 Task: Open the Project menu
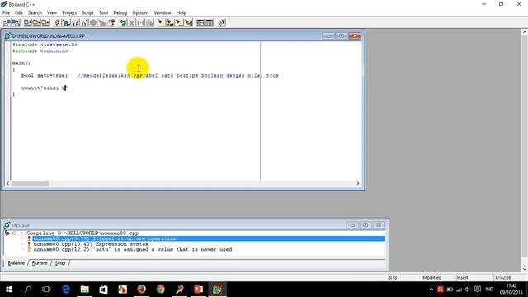(x=69, y=12)
